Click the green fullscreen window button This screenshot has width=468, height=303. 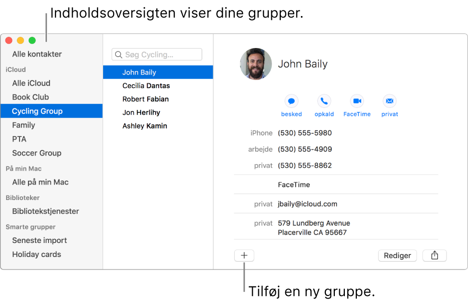32,40
